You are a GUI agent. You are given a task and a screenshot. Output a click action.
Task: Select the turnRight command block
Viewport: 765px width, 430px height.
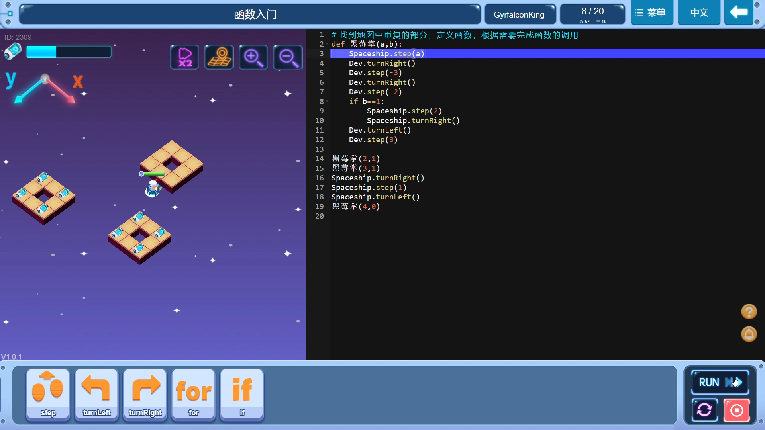click(x=145, y=394)
